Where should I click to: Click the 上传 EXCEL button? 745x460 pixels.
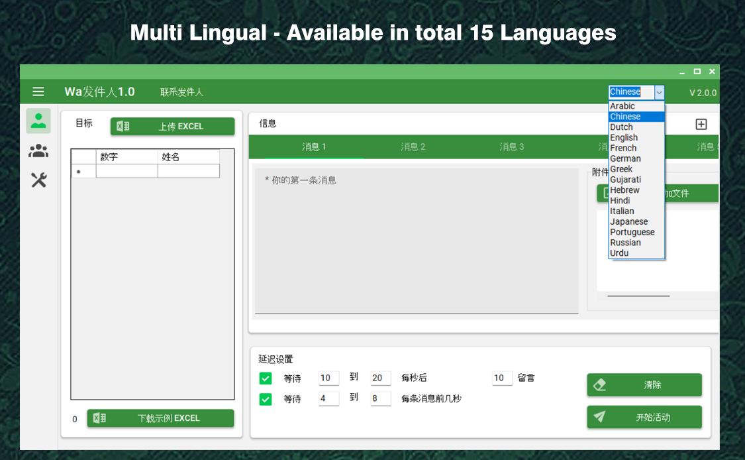point(174,126)
